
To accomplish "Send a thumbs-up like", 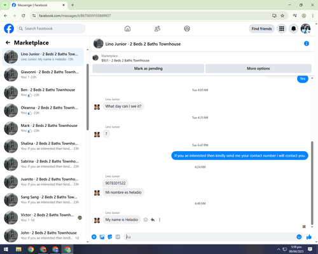I will [x=309, y=237].
